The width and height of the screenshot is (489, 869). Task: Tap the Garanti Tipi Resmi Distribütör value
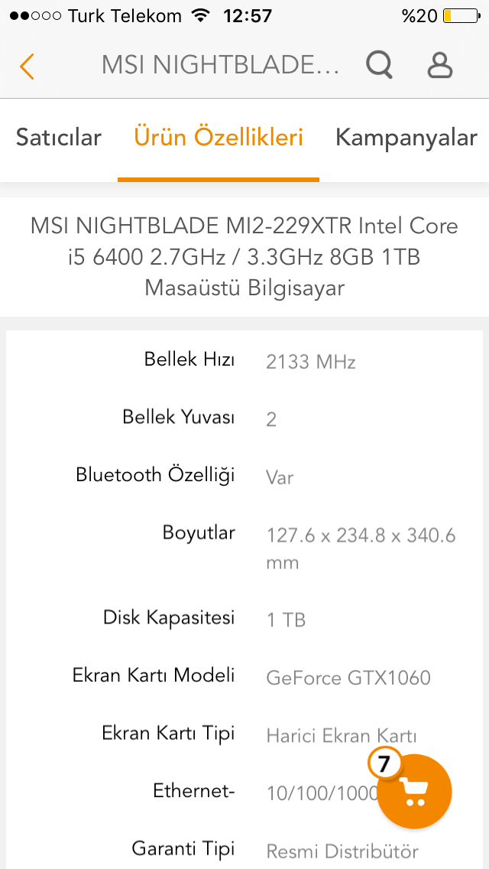(342, 851)
